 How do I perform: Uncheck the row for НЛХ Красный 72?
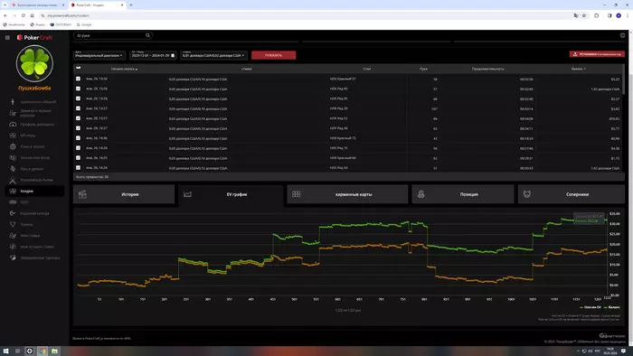(79, 138)
